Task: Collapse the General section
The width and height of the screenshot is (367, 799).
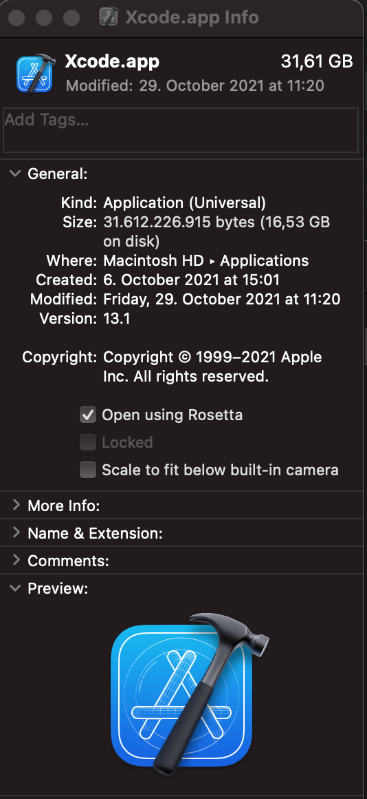Action: click(16, 174)
